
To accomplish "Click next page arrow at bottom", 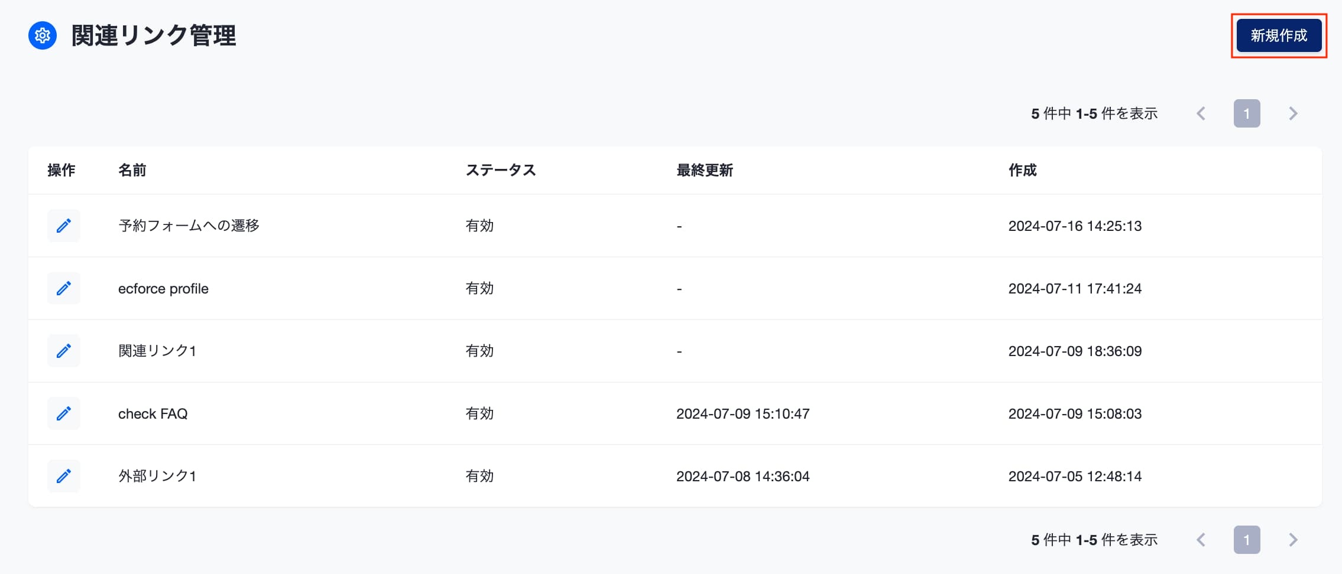I will coord(1293,540).
